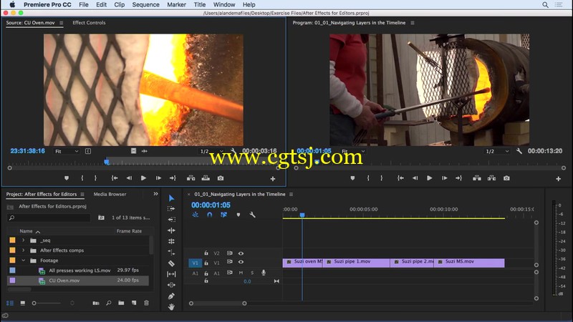Click New Item icon in Project panel
This screenshot has height=322, width=573.
point(134,303)
